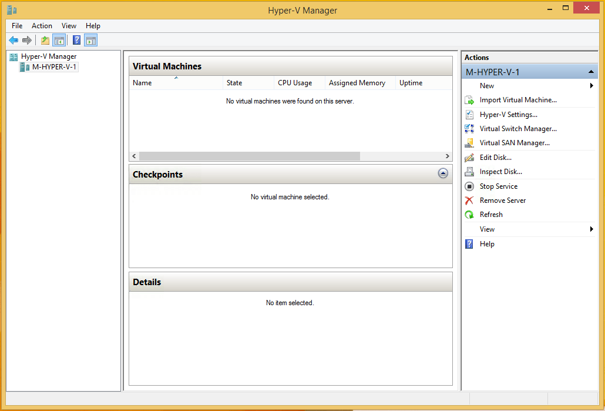Click the Inspect Disk icon
This screenshot has width=605, height=411.
coord(469,172)
